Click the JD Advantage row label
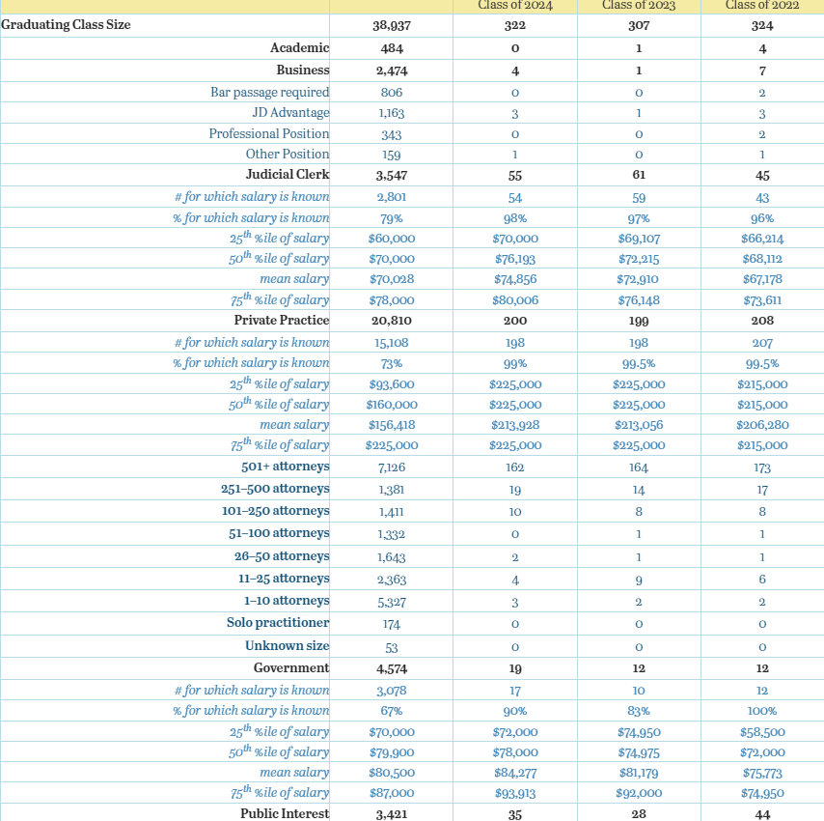Screen dimensions: 824x821 (290, 113)
